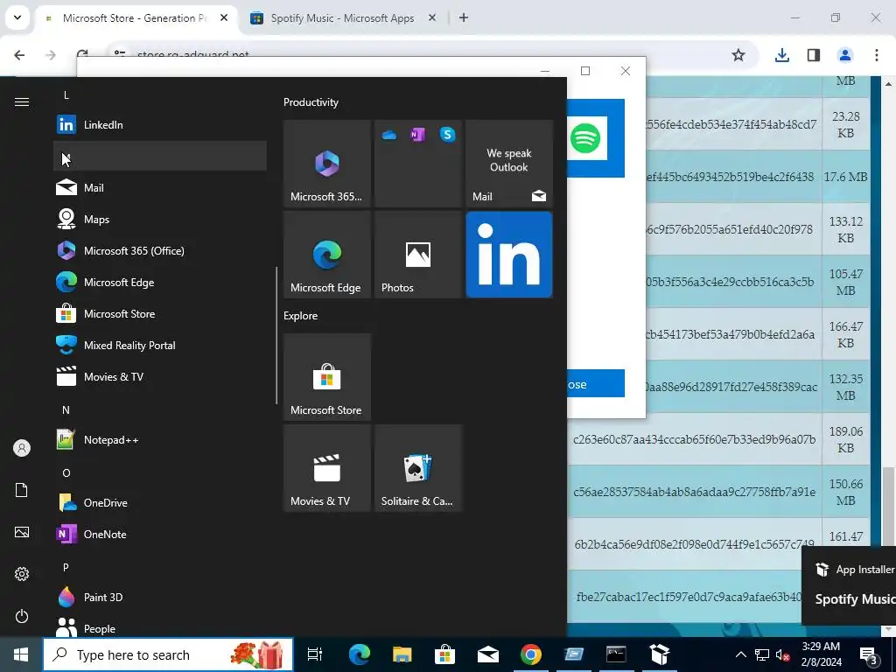This screenshot has width=896, height=672.
Task: Open App Installer from the taskbar
Action: (x=660, y=654)
